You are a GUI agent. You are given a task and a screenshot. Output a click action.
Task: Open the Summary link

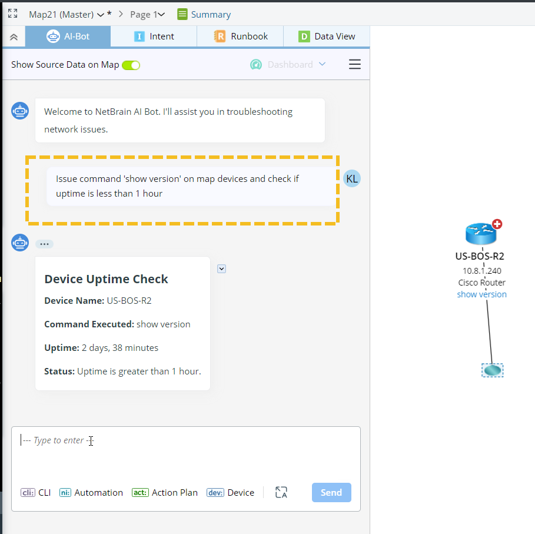click(x=211, y=14)
